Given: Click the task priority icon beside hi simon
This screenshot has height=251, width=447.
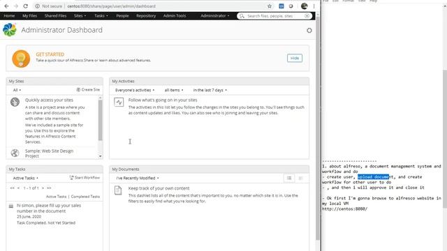Looking at the screenshot, I should [x=11, y=206].
